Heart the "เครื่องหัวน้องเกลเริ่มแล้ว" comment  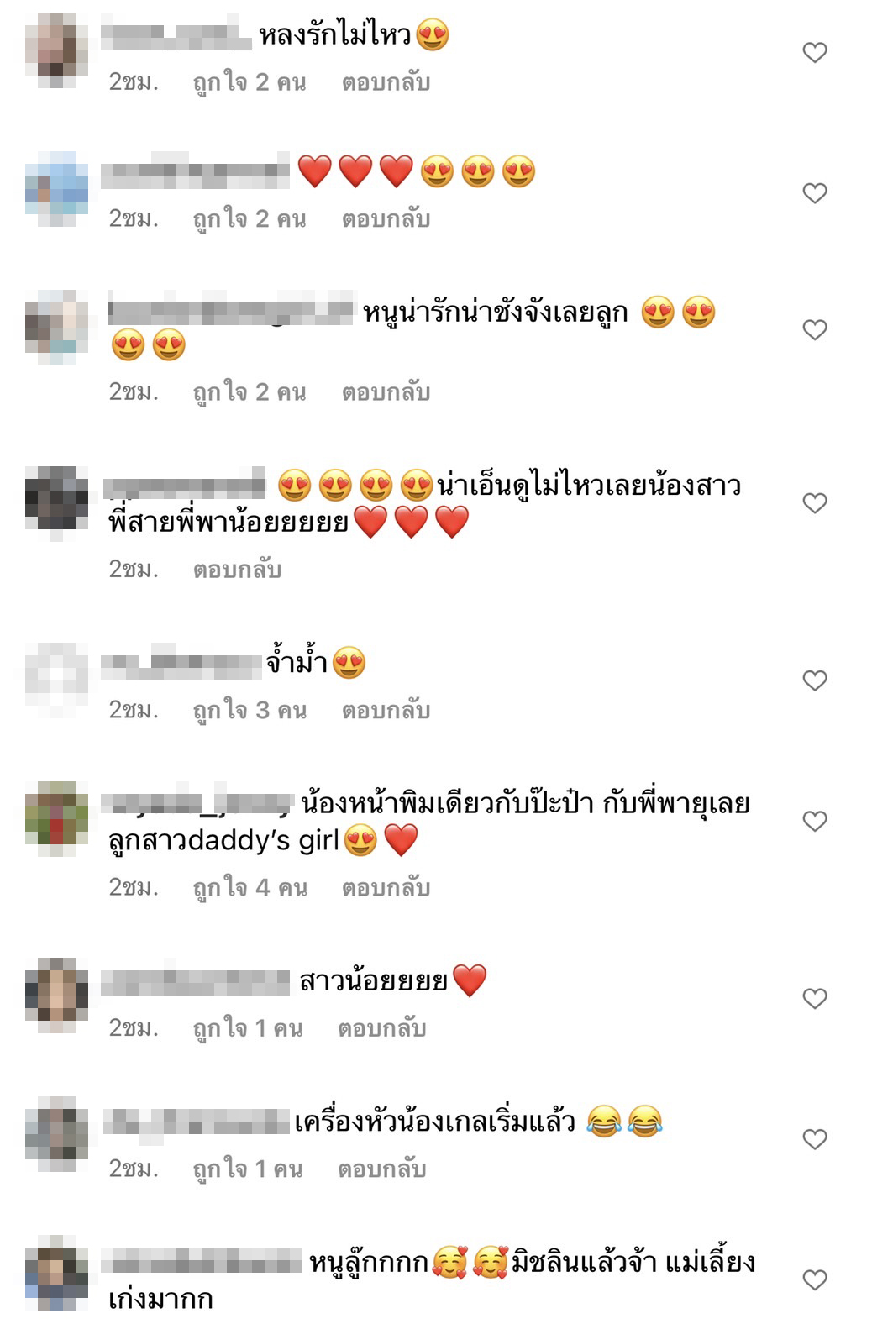[x=815, y=1138]
